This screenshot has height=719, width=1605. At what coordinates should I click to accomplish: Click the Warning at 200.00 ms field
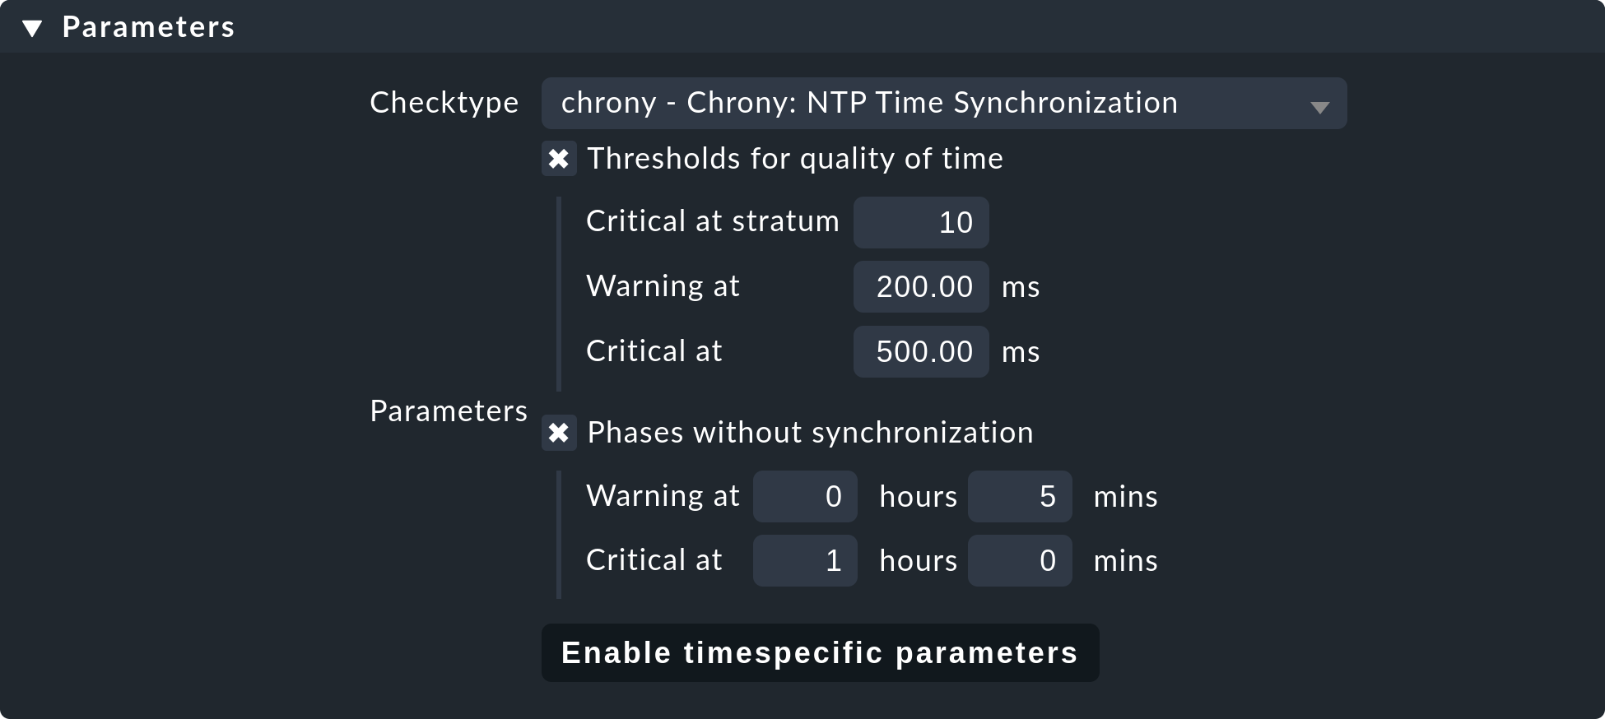click(x=920, y=286)
